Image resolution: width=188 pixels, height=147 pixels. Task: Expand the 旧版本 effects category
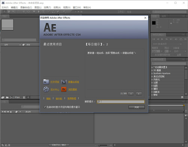[152, 92]
